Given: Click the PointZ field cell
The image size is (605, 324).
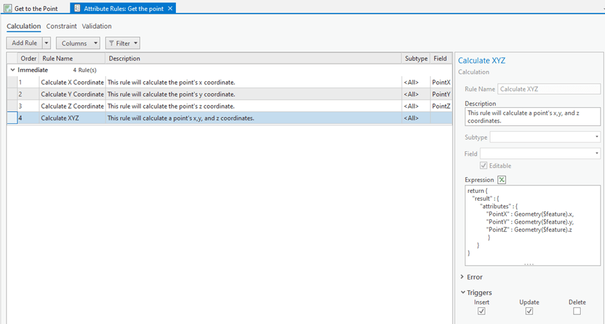Looking at the screenshot, I should point(441,106).
